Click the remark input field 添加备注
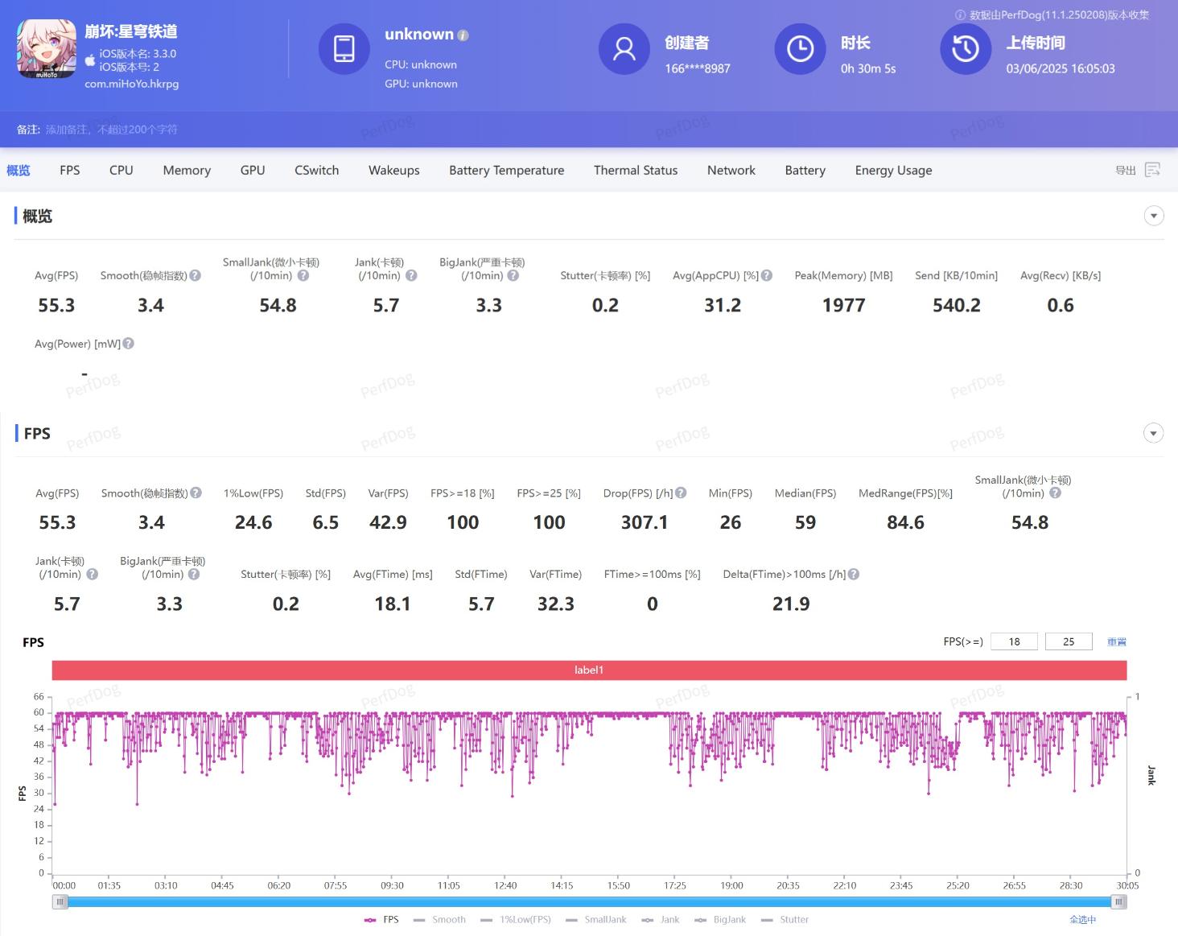The height and width of the screenshot is (936, 1178). (x=111, y=130)
